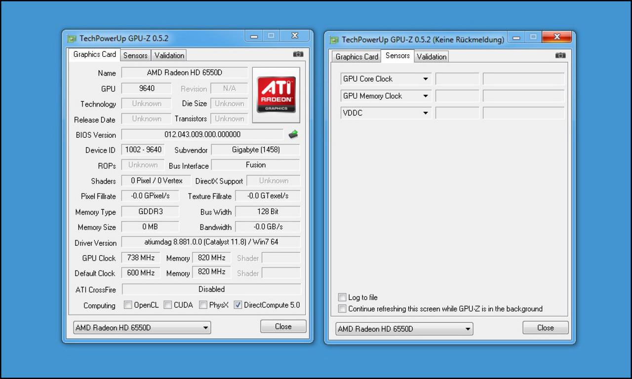This screenshot has height=379, width=632.
Task: Open Validation tab in right window
Action: pyautogui.click(x=432, y=57)
